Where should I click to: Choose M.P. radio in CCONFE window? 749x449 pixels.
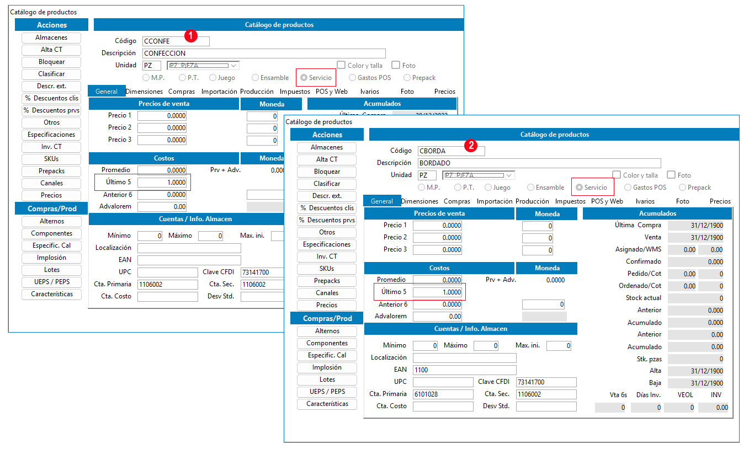coord(146,78)
